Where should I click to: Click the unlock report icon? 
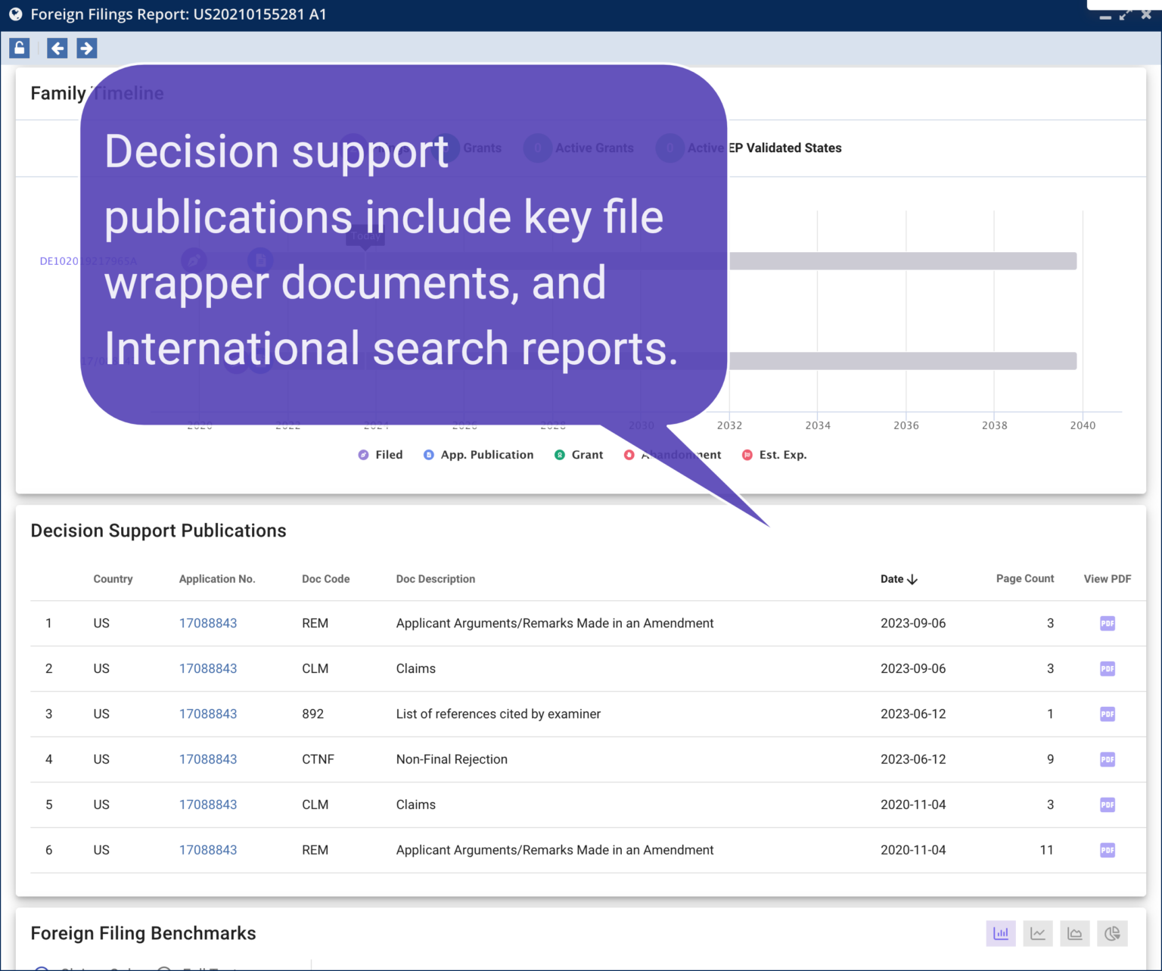19,48
